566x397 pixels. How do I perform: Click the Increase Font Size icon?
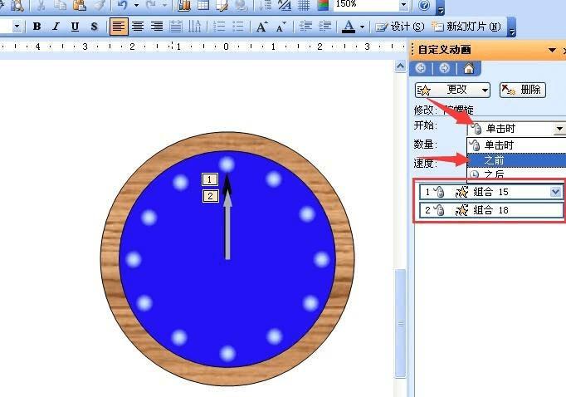tap(261, 27)
